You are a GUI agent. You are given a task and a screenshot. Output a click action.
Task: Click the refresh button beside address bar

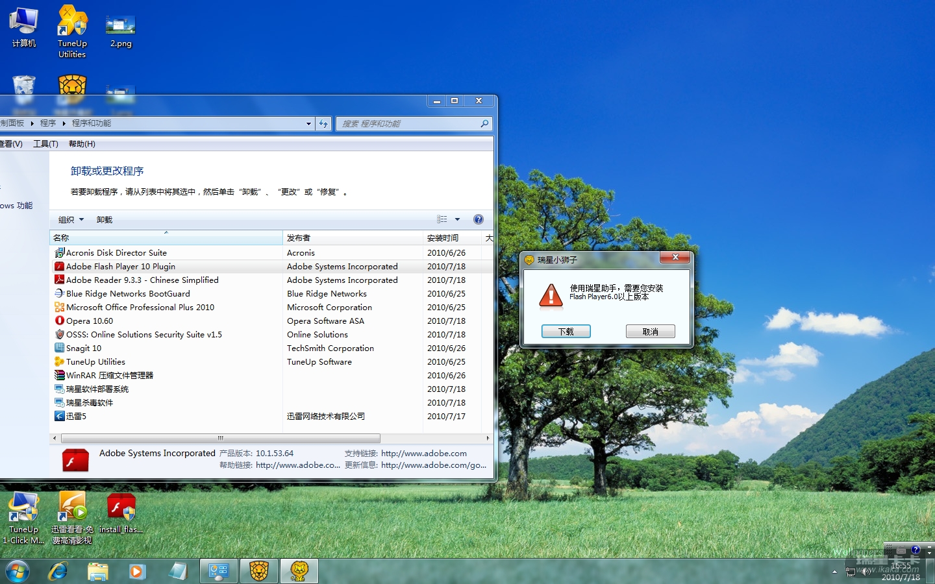[323, 123]
